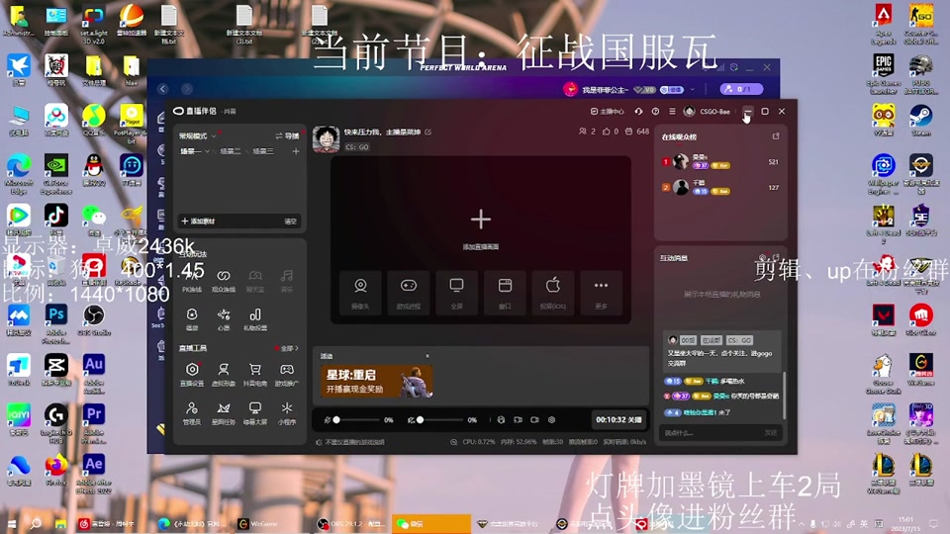
Task: Go back in Perfect World Arena window
Action: tap(162, 89)
